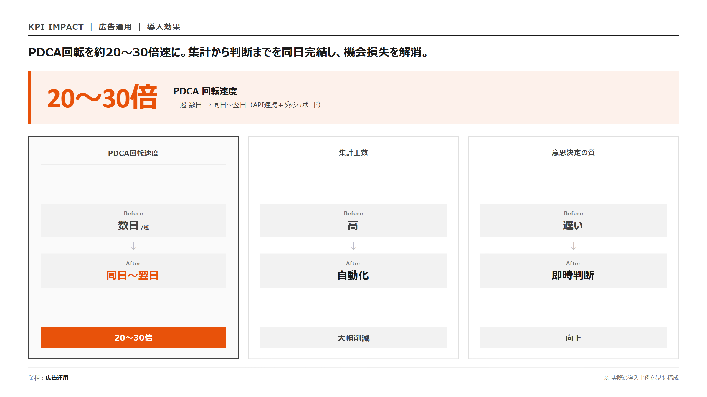Click the '広告運用' header text
This screenshot has height=397, width=707.
click(x=115, y=27)
